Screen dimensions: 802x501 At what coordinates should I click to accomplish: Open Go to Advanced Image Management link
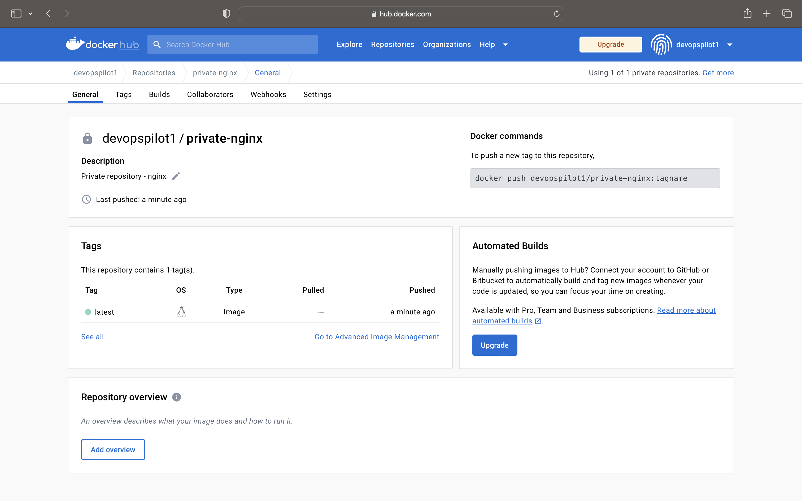tap(377, 337)
